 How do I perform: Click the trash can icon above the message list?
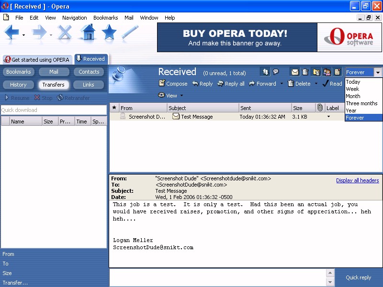[305, 72]
